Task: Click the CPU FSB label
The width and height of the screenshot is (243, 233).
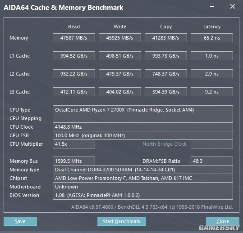Action: click(x=19, y=135)
